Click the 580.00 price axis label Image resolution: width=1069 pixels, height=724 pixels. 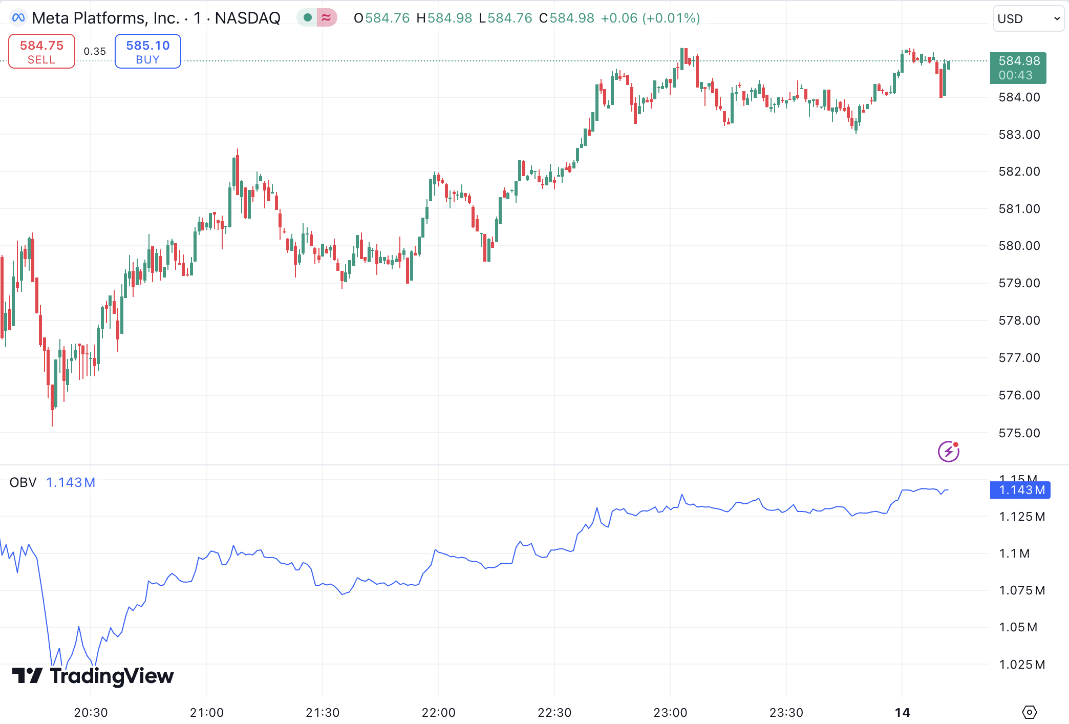(1019, 246)
